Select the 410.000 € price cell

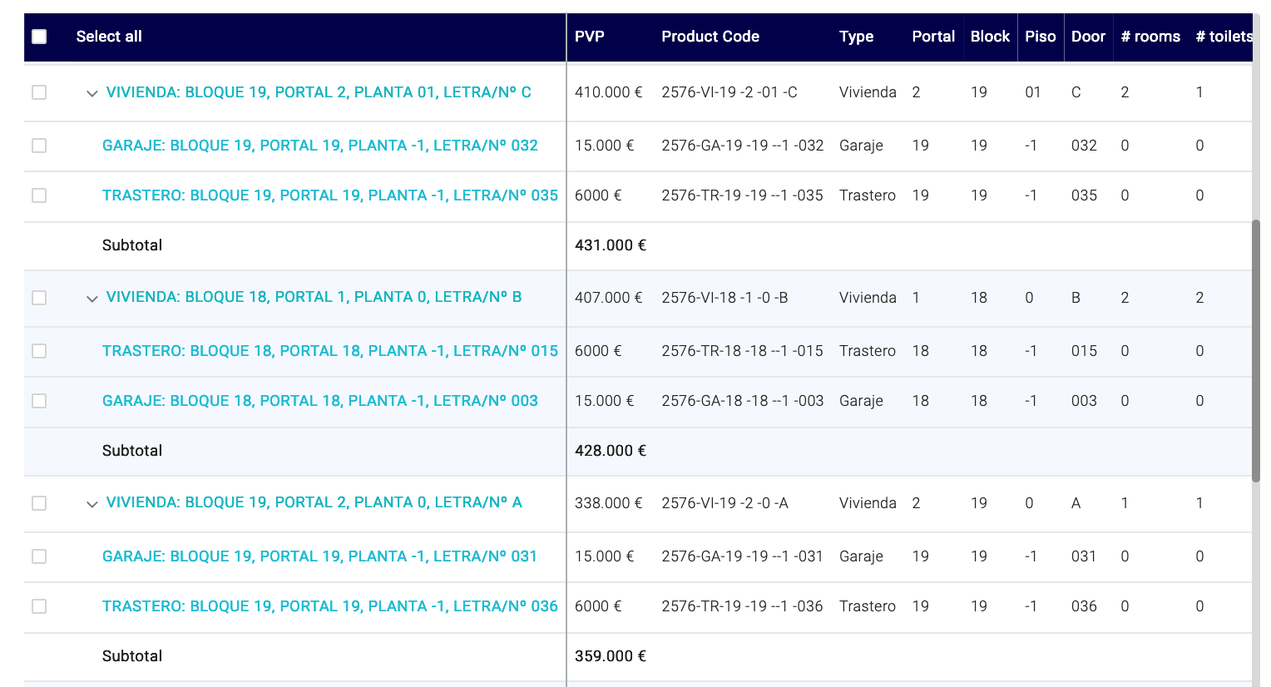(x=608, y=92)
